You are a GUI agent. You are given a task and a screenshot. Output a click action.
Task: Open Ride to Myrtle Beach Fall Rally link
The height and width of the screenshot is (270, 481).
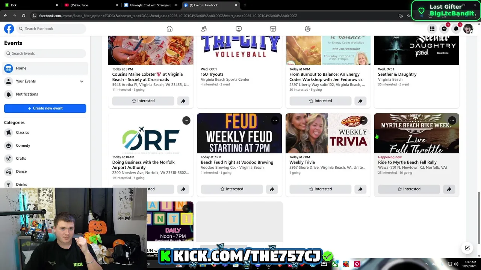[x=407, y=162]
